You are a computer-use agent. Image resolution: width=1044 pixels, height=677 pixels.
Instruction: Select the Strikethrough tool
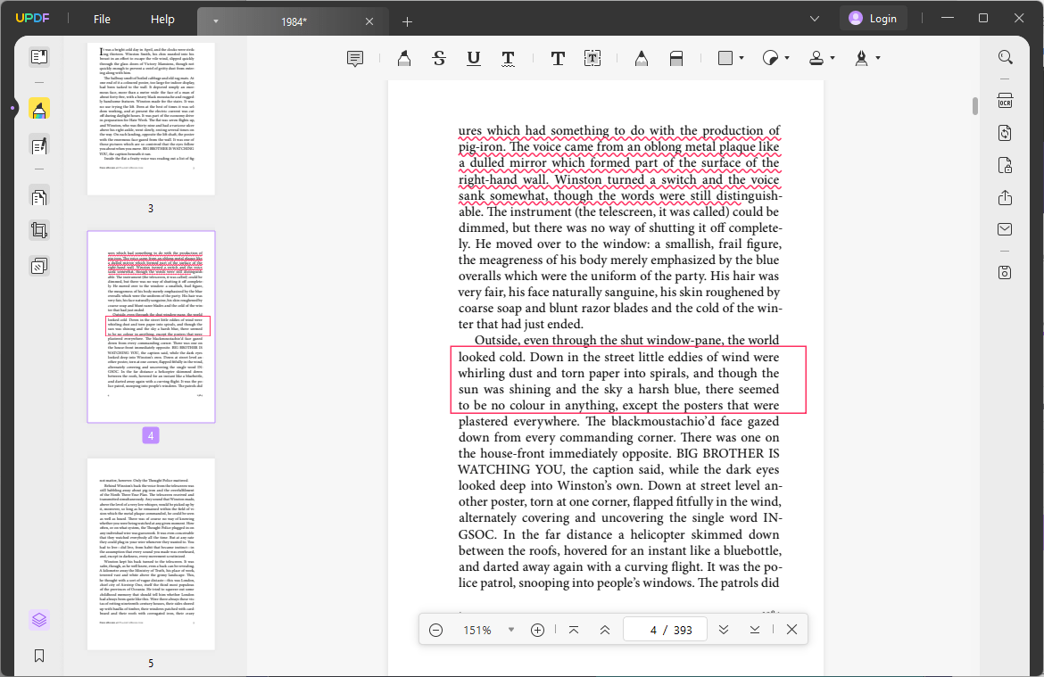pos(439,59)
